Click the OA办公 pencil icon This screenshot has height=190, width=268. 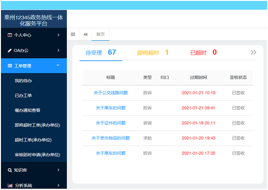(10, 50)
